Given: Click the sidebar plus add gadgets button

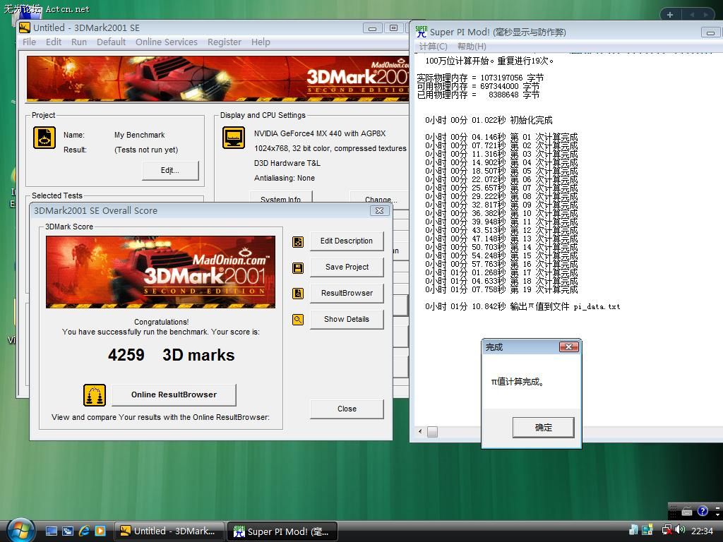Looking at the screenshot, I should [x=670, y=15].
